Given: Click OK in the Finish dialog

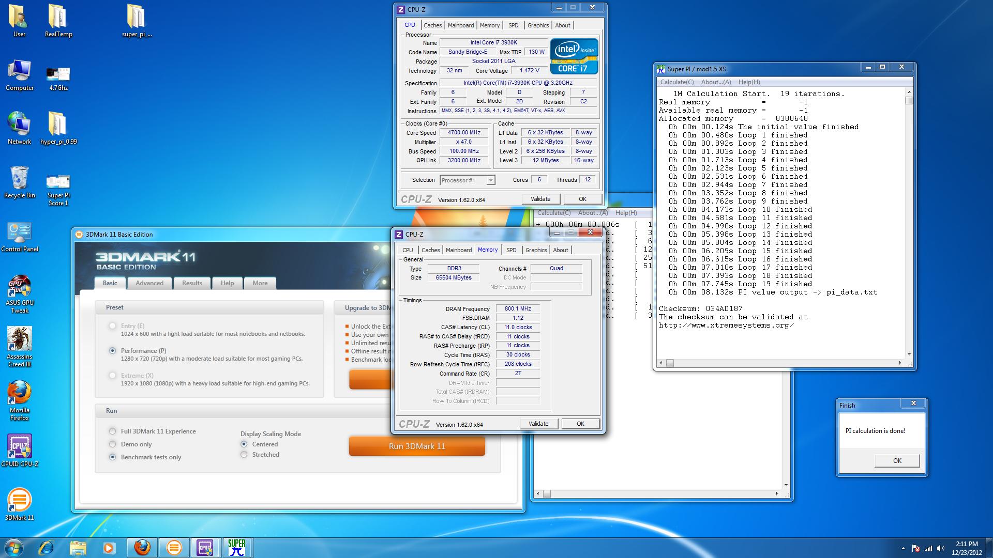Looking at the screenshot, I should tap(897, 461).
